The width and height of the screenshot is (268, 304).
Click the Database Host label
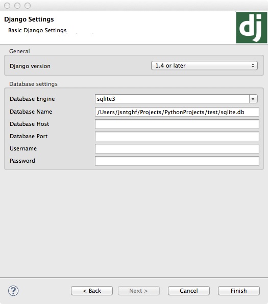point(30,124)
